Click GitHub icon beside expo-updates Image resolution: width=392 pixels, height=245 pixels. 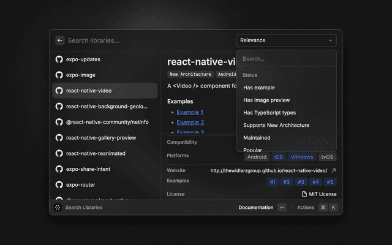click(59, 59)
